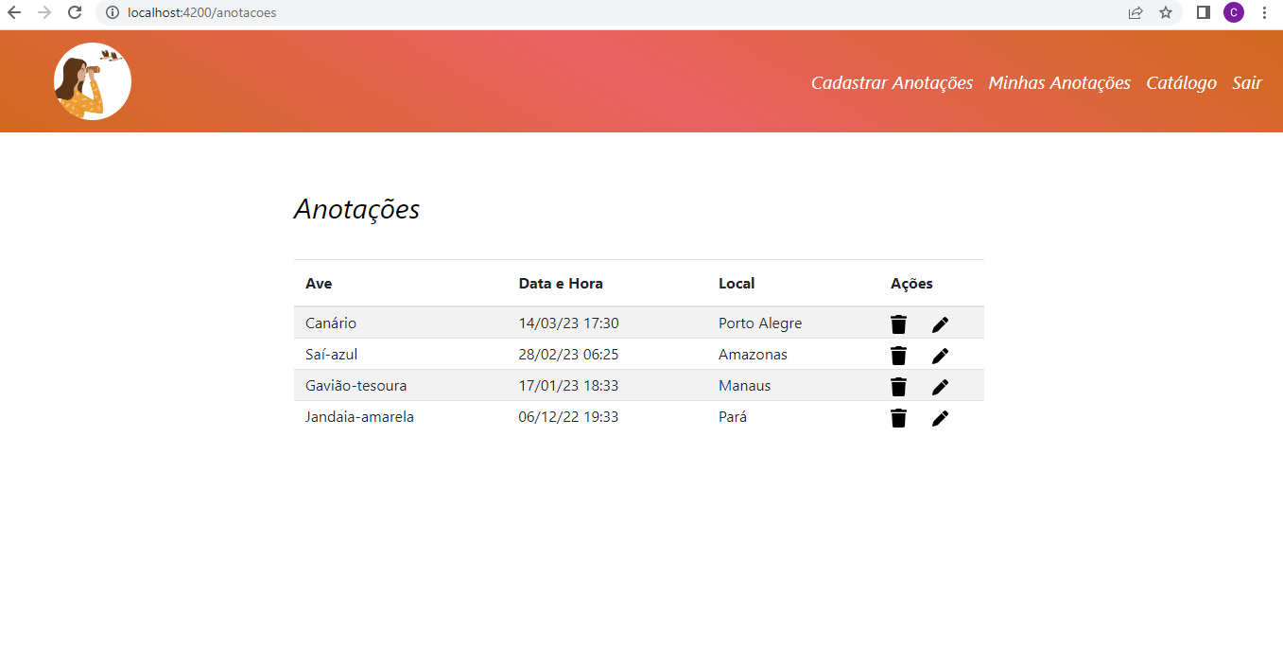Bookmark this page with the star icon
This screenshot has width=1283, height=646.
(x=1166, y=13)
